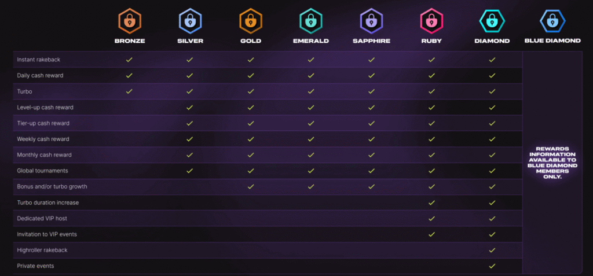The image size is (593, 276).
Task: Click the Weekly cash reward row label
Action: (x=43, y=139)
